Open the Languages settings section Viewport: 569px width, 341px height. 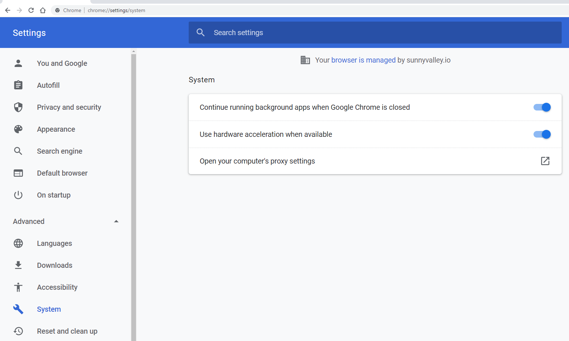pyautogui.click(x=54, y=243)
